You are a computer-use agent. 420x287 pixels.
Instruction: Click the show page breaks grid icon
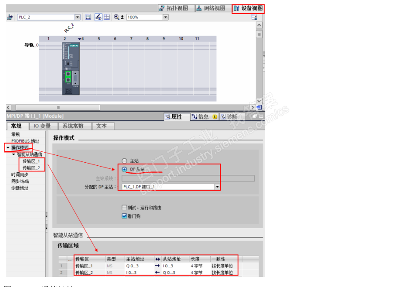click(x=107, y=17)
